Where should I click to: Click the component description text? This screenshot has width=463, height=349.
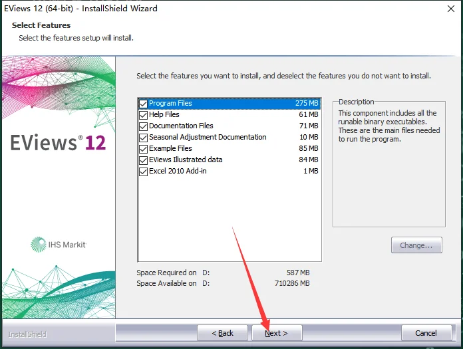click(x=387, y=126)
